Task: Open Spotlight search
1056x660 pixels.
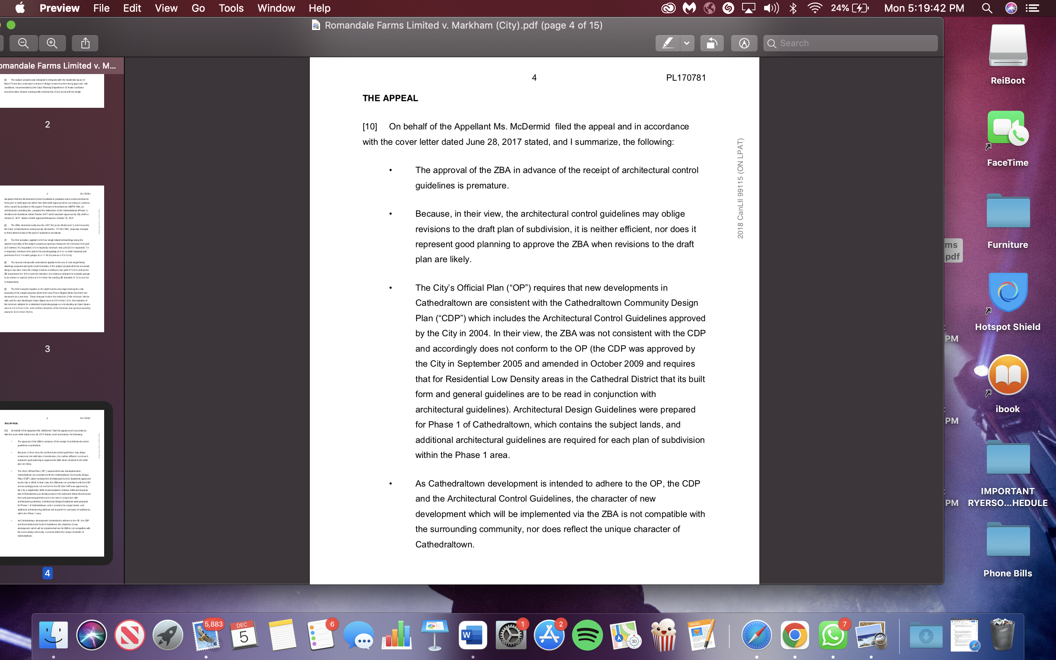Action: tap(987, 8)
